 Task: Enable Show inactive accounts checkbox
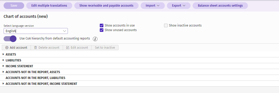[x=166, y=25]
